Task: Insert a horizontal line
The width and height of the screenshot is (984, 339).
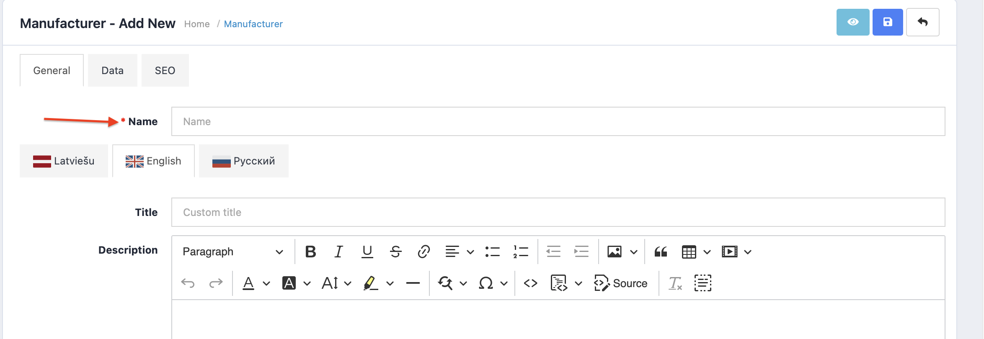Action: coord(413,283)
